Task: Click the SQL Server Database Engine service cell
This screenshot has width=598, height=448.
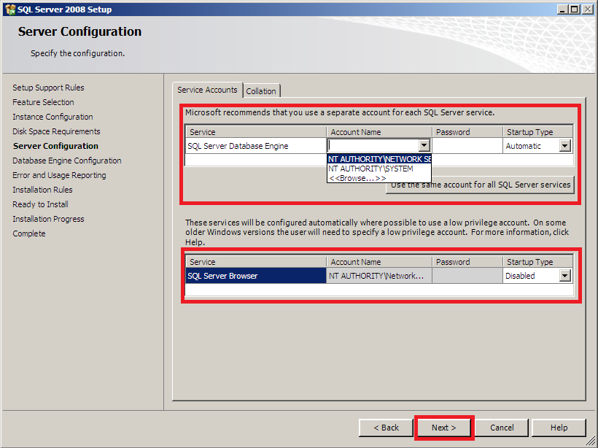Action: (x=255, y=146)
